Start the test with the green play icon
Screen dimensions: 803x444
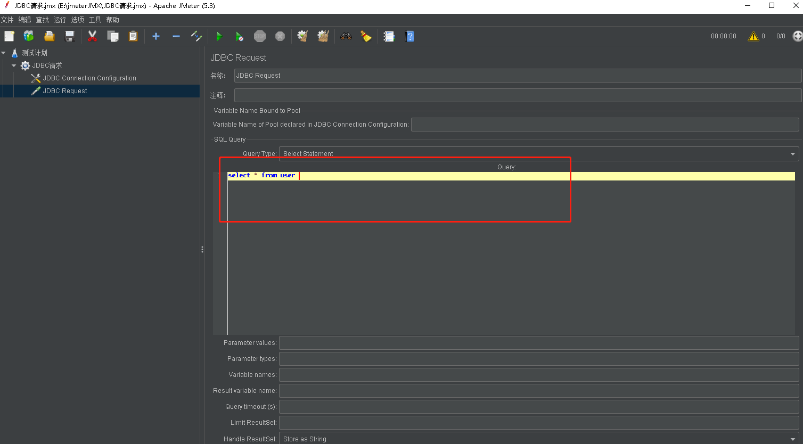point(219,36)
